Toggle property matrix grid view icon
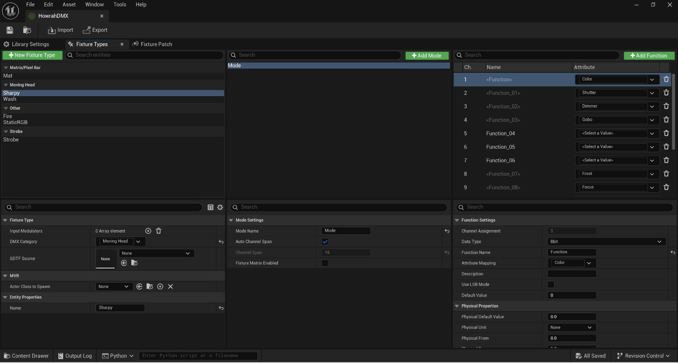The height and width of the screenshot is (363, 678). point(210,207)
